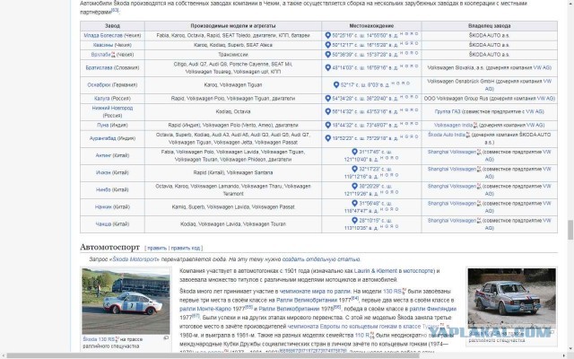Click the 'Завод' column header
Screen dimensions: 574x359
coord(112,26)
